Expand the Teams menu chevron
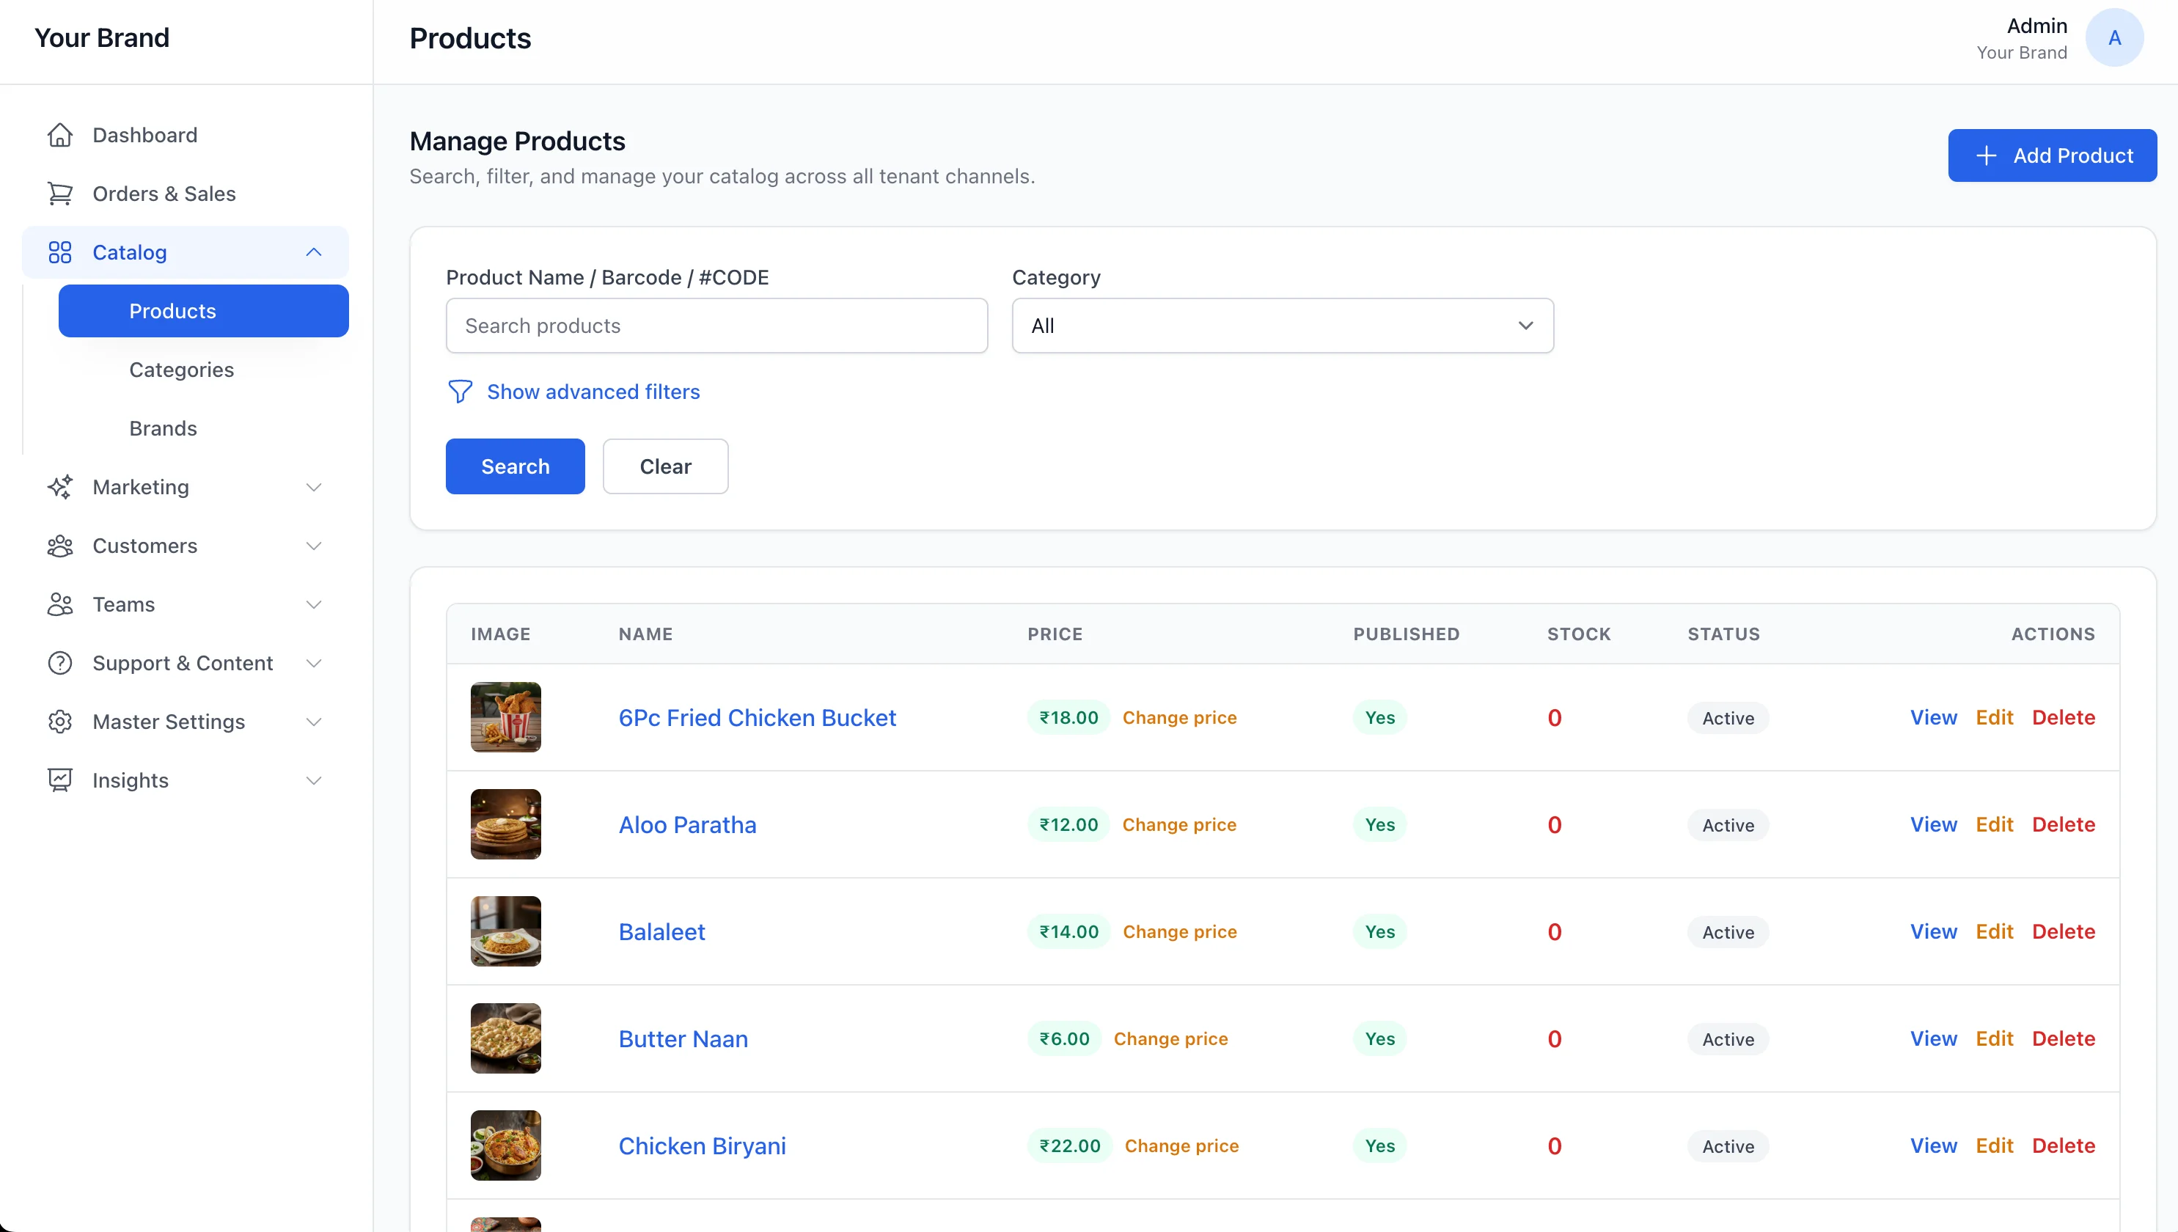This screenshot has width=2178, height=1232. click(314, 605)
